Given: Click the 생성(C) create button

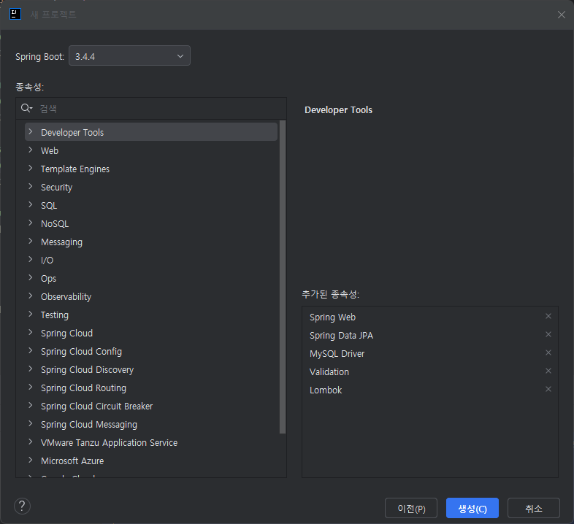Looking at the screenshot, I should pyautogui.click(x=472, y=508).
